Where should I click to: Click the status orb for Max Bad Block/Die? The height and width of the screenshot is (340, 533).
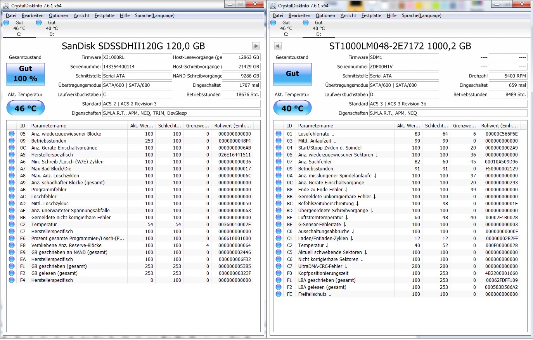12,168
